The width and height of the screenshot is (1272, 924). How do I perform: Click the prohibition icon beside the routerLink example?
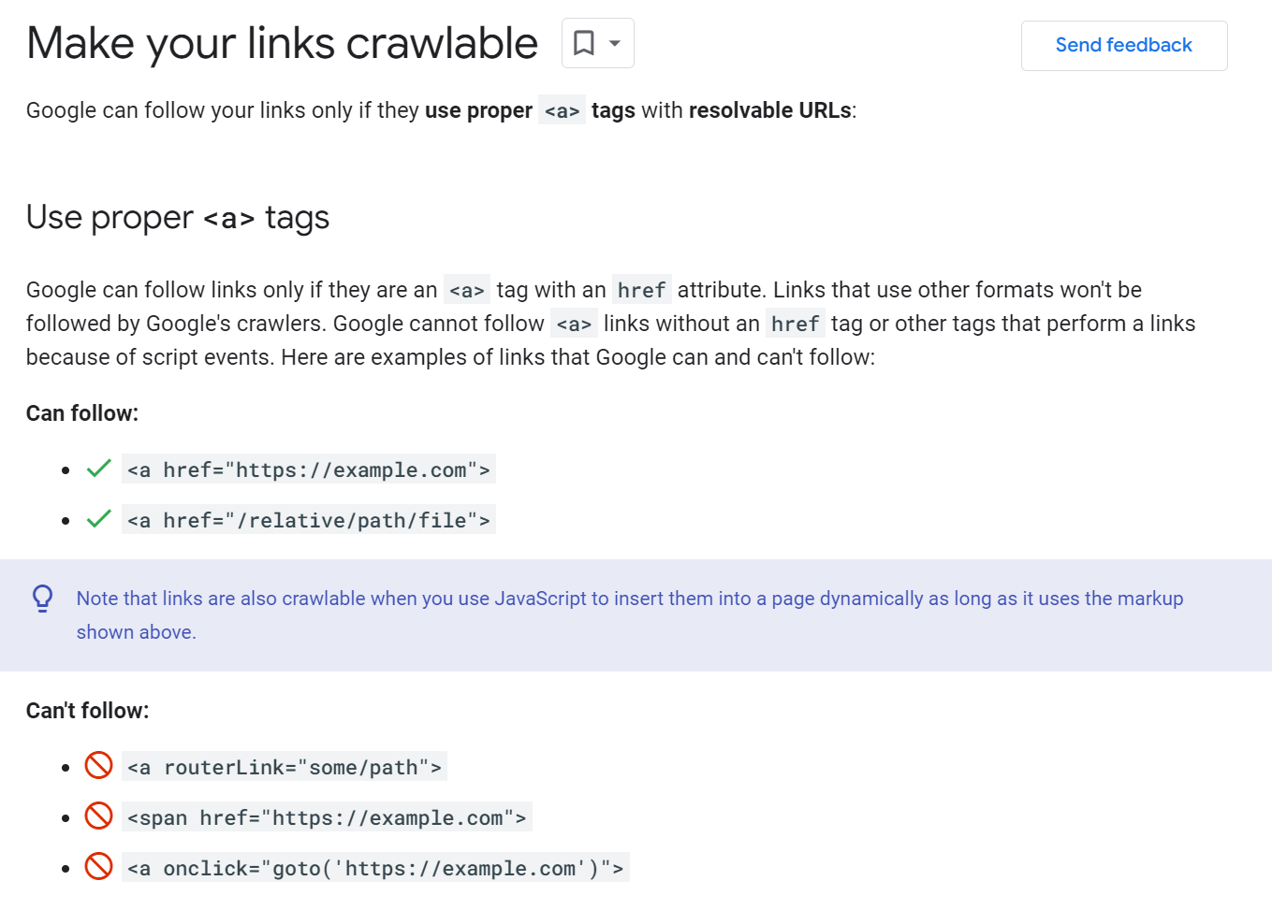click(x=98, y=766)
